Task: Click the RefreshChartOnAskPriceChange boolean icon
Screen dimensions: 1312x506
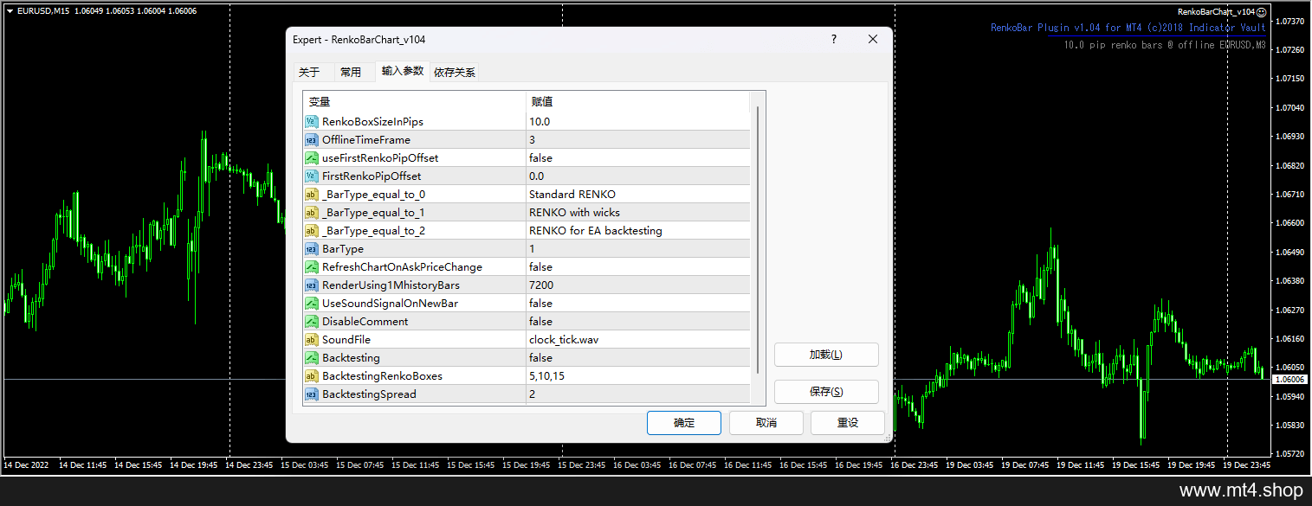Action: 312,267
